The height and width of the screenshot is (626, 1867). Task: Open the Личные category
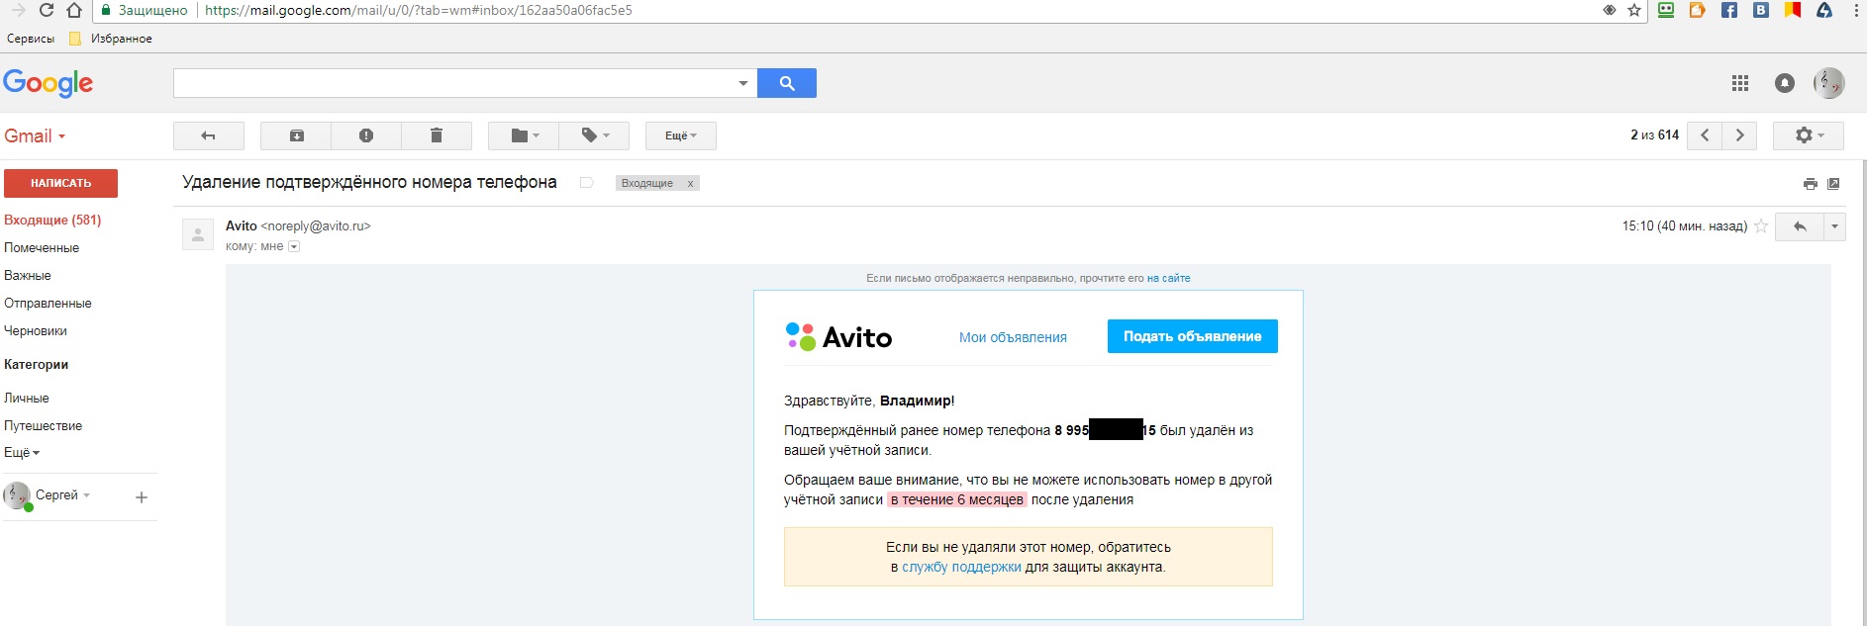tap(27, 399)
